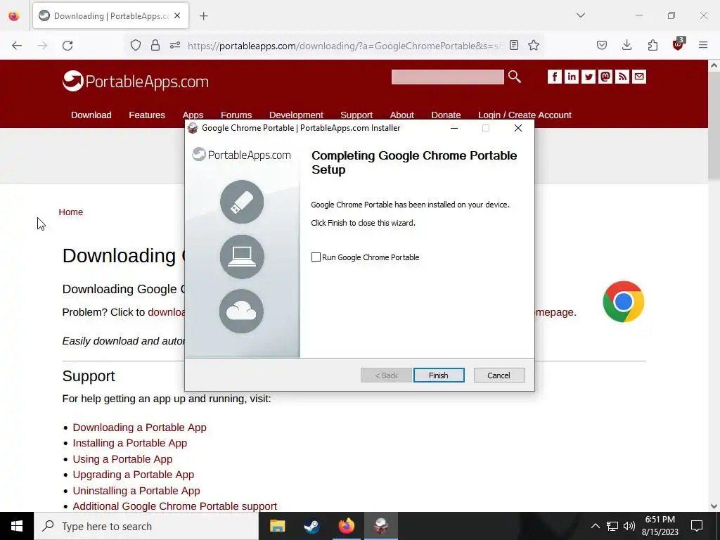The height and width of the screenshot is (540, 720).
Task: Open a new browser tab
Action: point(204,16)
